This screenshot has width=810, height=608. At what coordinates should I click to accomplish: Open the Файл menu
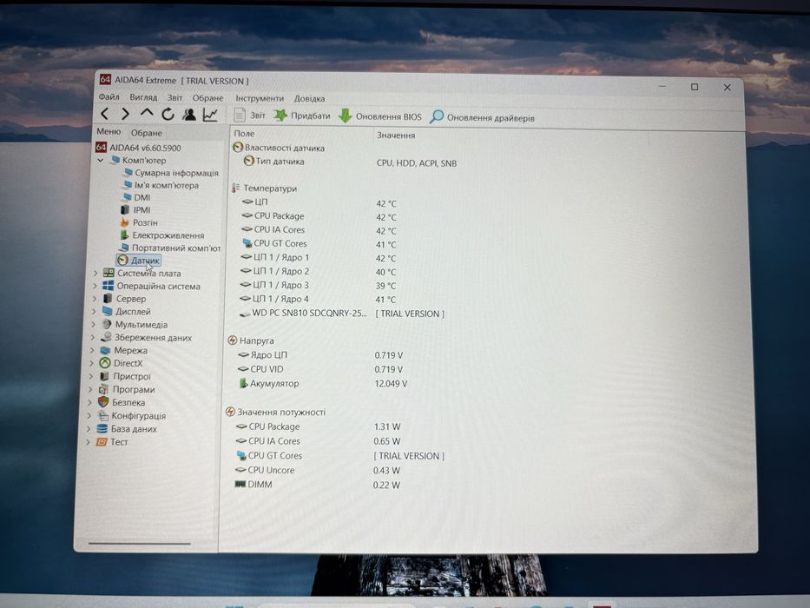[109, 96]
